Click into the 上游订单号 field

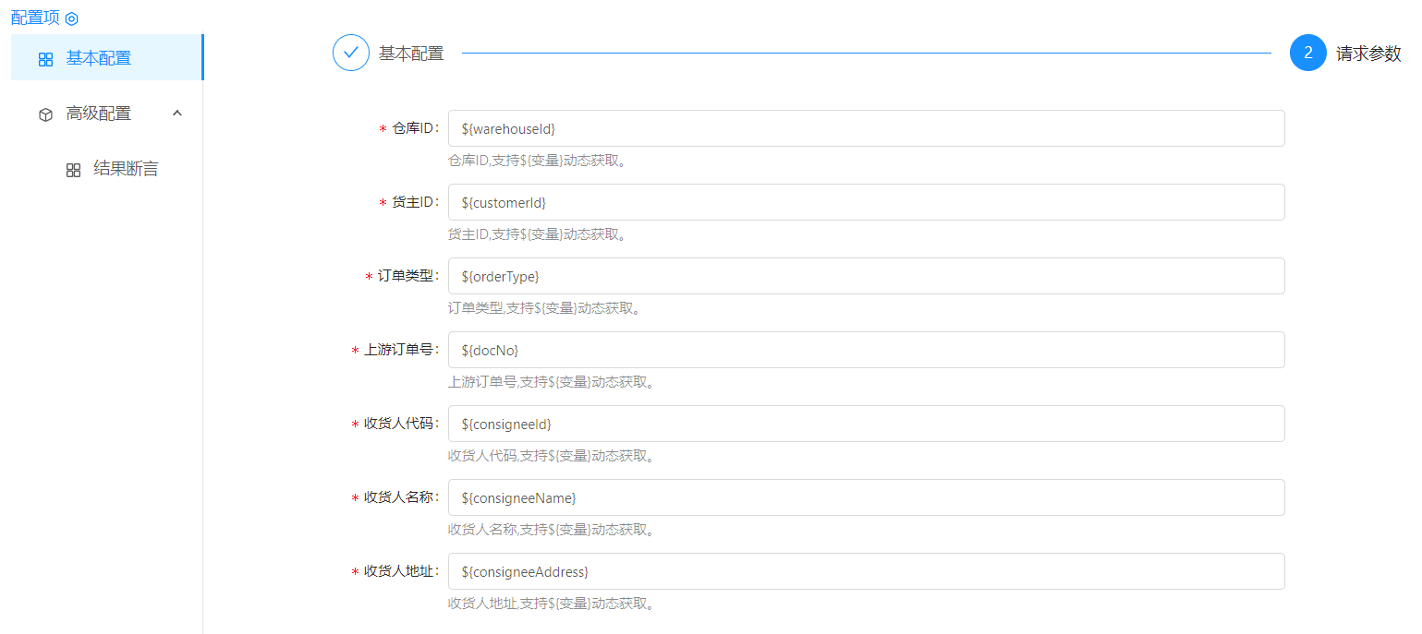[x=866, y=350]
